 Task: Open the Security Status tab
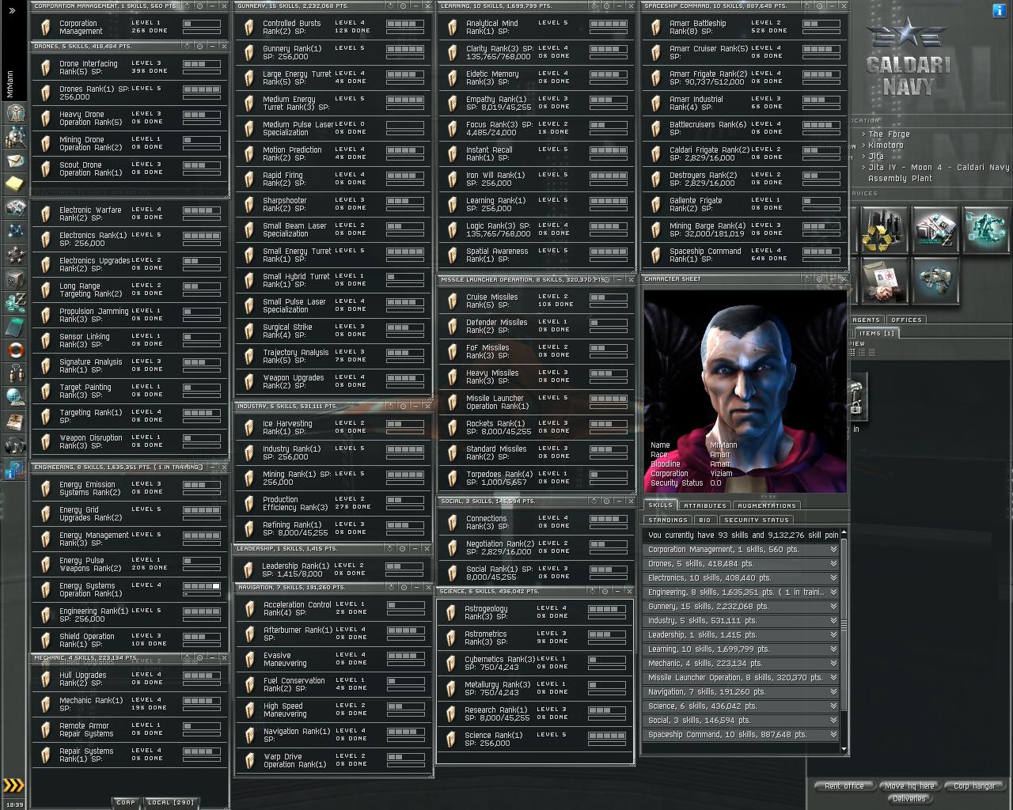coord(757,520)
